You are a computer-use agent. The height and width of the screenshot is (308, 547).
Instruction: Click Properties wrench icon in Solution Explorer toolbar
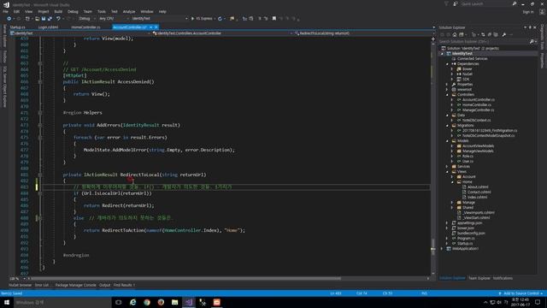pos(504,34)
